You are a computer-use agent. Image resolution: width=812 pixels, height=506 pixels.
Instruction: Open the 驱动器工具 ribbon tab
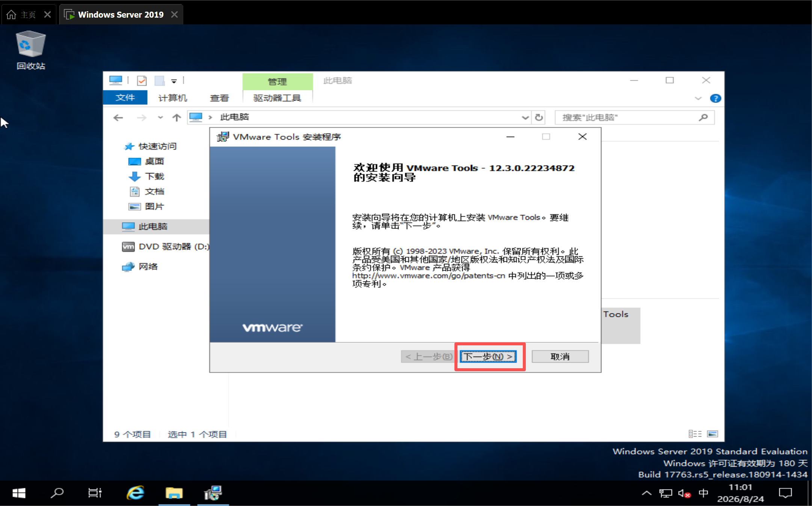pyautogui.click(x=277, y=98)
